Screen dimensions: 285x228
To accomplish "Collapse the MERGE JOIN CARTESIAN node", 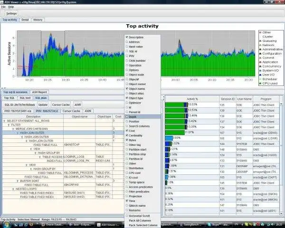I will pyautogui.click(x=13, y=129).
